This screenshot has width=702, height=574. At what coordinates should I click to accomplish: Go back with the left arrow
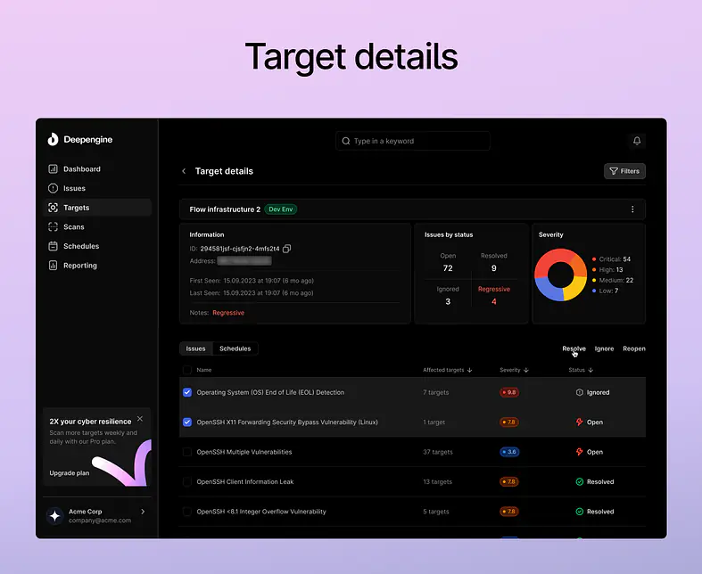click(184, 171)
